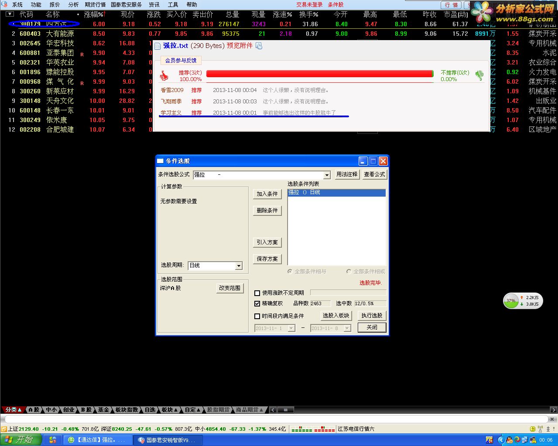
Task: Click the 改变范围 button
Action: point(230,288)
